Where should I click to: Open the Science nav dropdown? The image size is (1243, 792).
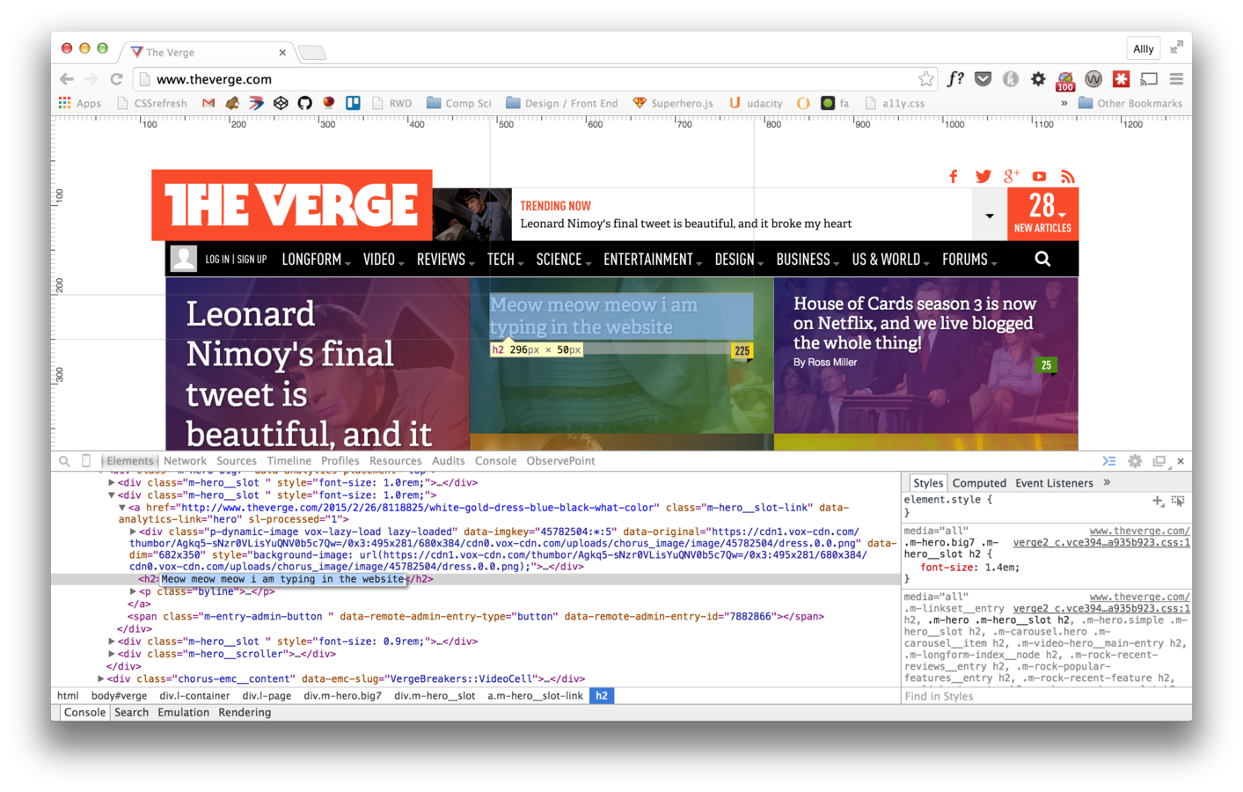pos(563,260)
